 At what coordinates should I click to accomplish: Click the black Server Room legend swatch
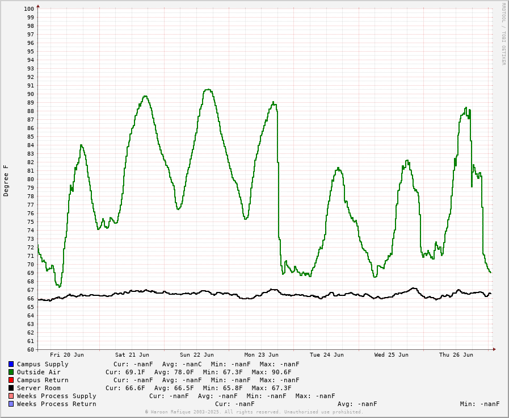click(11, 388)
